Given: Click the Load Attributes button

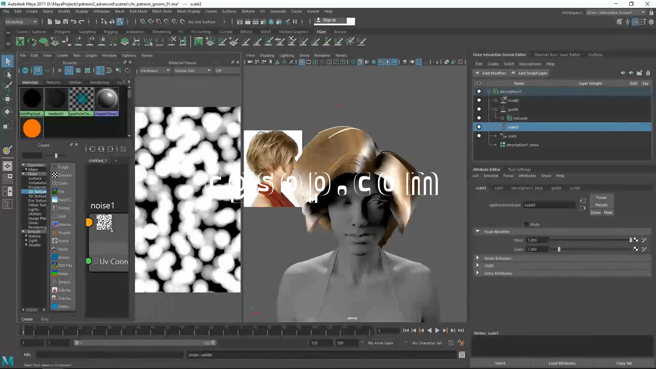Looking at the screenshot, I should (x=562, y=363).
